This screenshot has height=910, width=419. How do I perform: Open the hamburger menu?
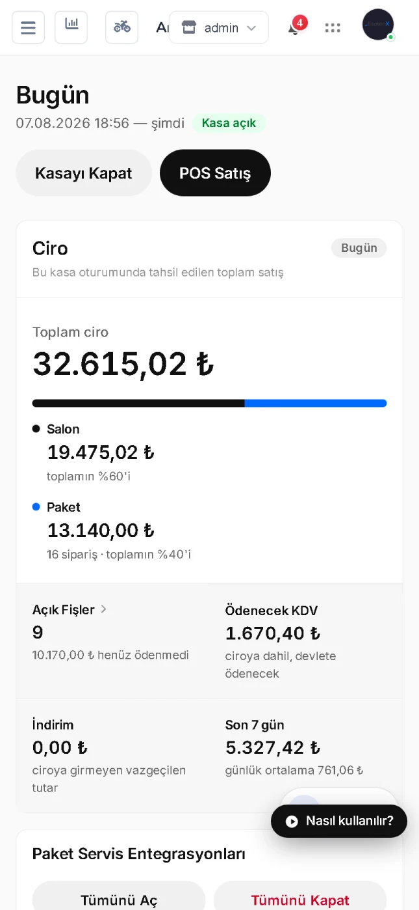click(x=28, y=27)
